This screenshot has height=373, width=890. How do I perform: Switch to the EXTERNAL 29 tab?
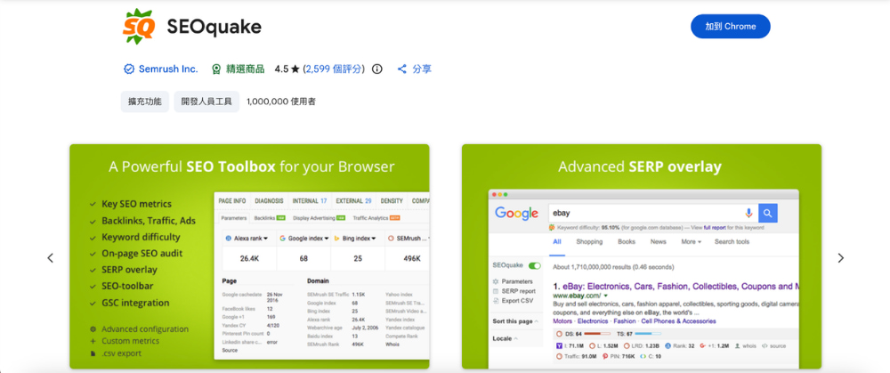pyautogui.click(x=353, y=201)
